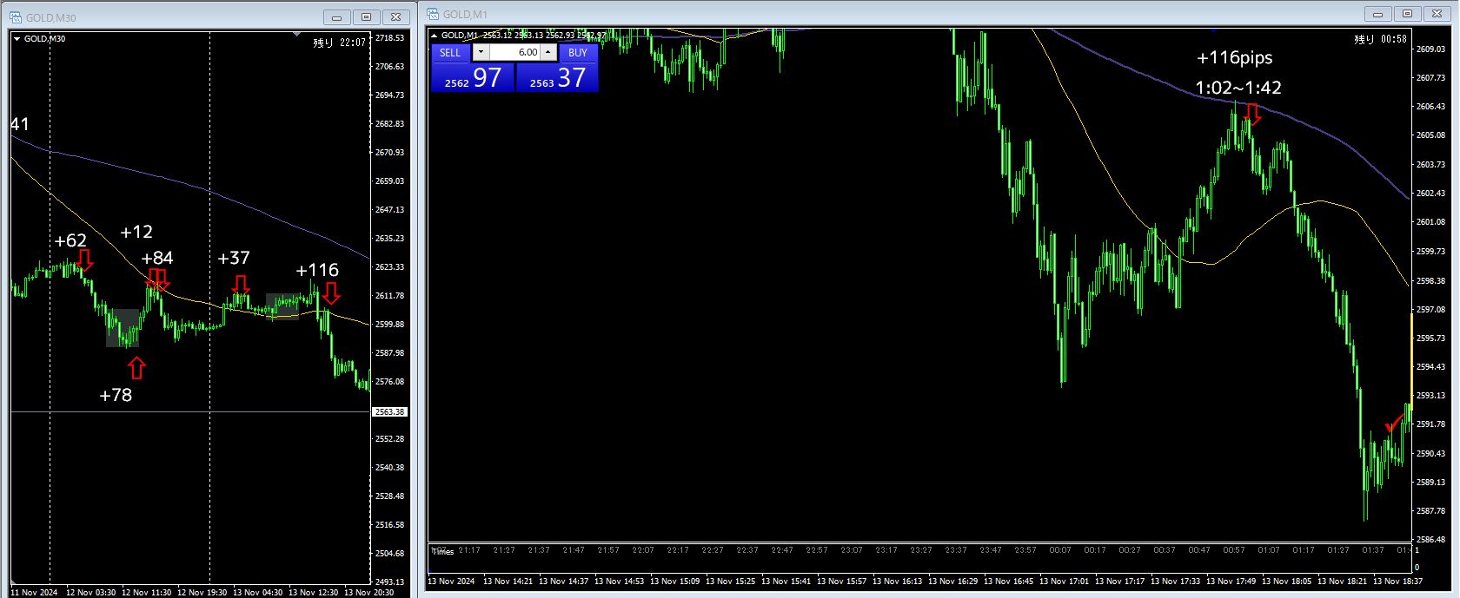This screenshot has width=1460, height=598.
Task: Click the GOLD,M1 OHLC label inside the chart
Action: coord(524,35)
